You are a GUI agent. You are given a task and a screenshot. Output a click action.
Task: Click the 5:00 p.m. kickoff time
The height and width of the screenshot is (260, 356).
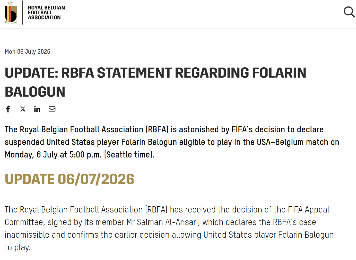click(85, 155)
